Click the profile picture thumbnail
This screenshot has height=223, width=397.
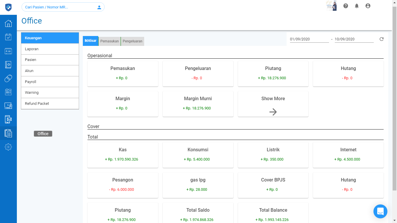pyautogui.click(x=331, y=6)
